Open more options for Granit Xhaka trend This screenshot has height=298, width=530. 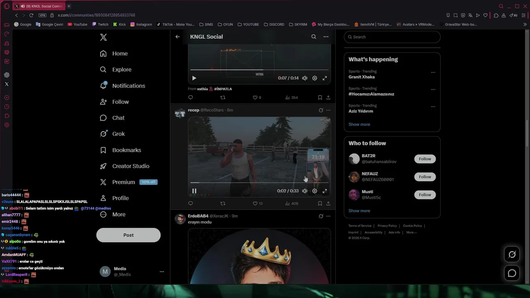tap(433, 72)
